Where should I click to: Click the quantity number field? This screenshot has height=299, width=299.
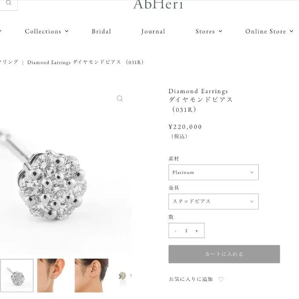[186, 231]
